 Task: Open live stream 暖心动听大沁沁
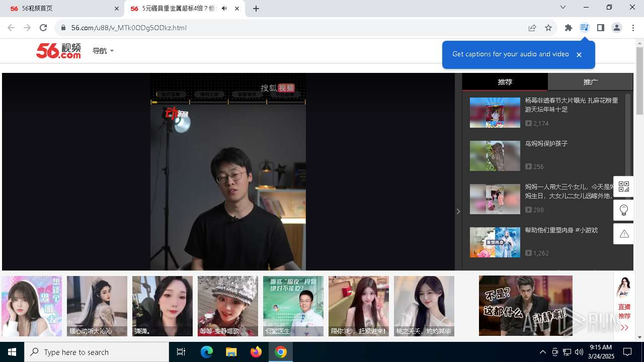[97, 306]
